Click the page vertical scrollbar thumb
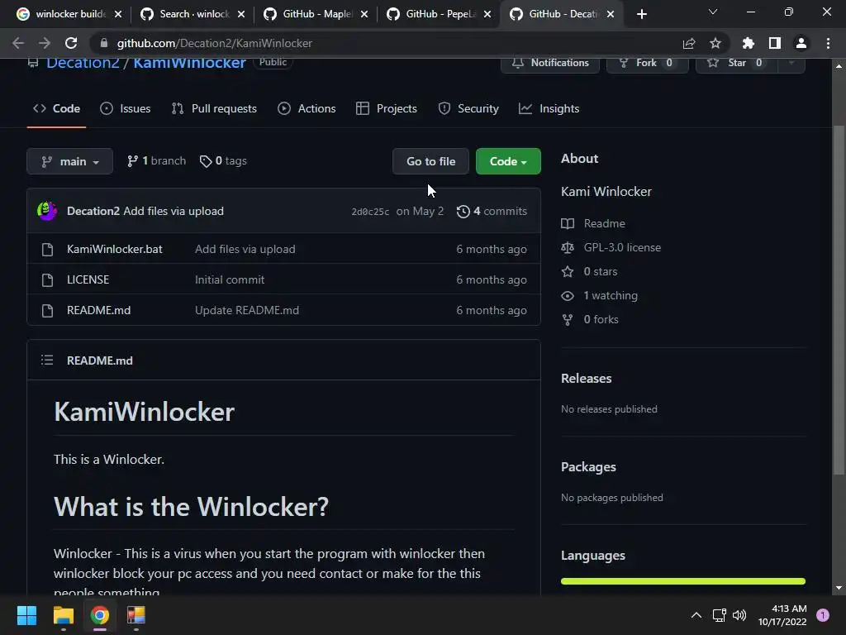The image size is (846, 635). [839, 299]
